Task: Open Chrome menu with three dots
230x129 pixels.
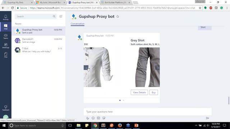Action: 227,8
